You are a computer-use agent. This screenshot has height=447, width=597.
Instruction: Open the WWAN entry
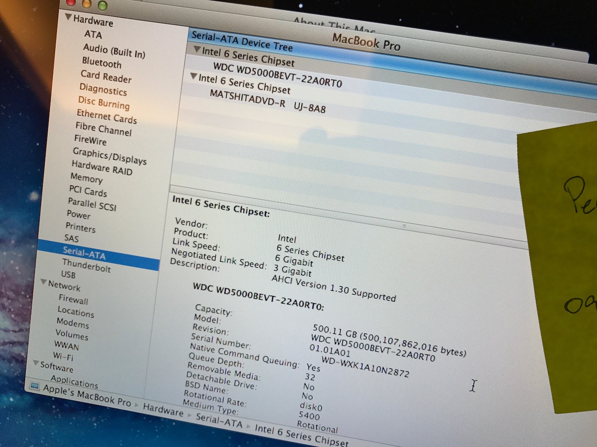(66, 346)
